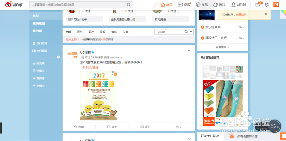Open 好友圈 in sidebar
Viewport: 286px width, 141px height.
tap(39, 64)
